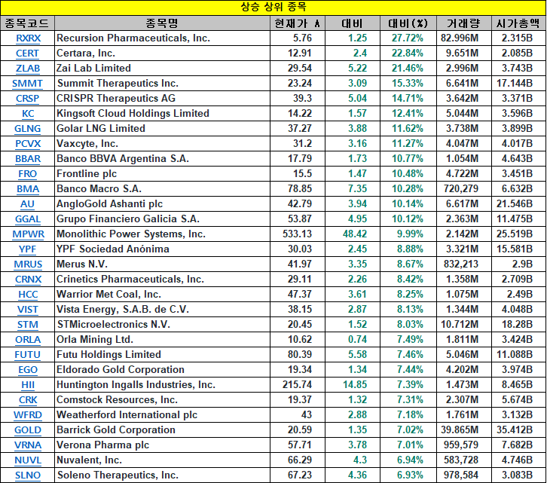
Task: Click the VIST stock code link
Action: tap(28, 309)
